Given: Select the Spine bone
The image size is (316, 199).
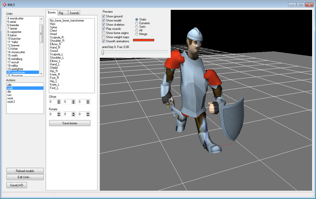Looking at the screenshot, I should (72, 27).
